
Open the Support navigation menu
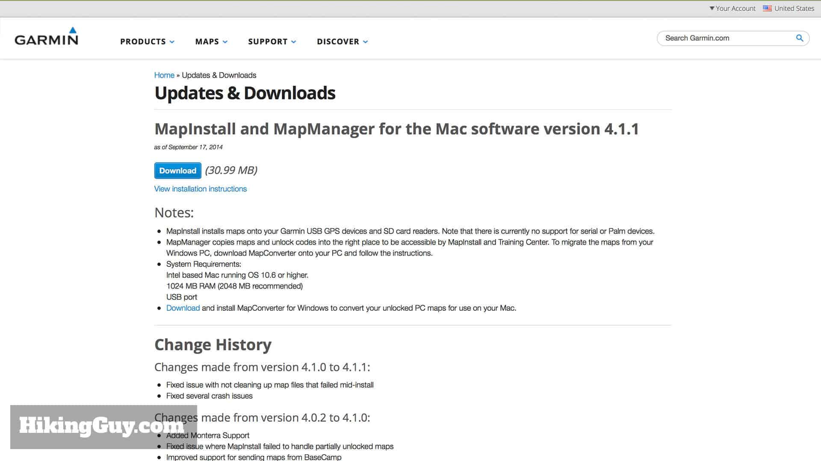click(x=272, y=41)
